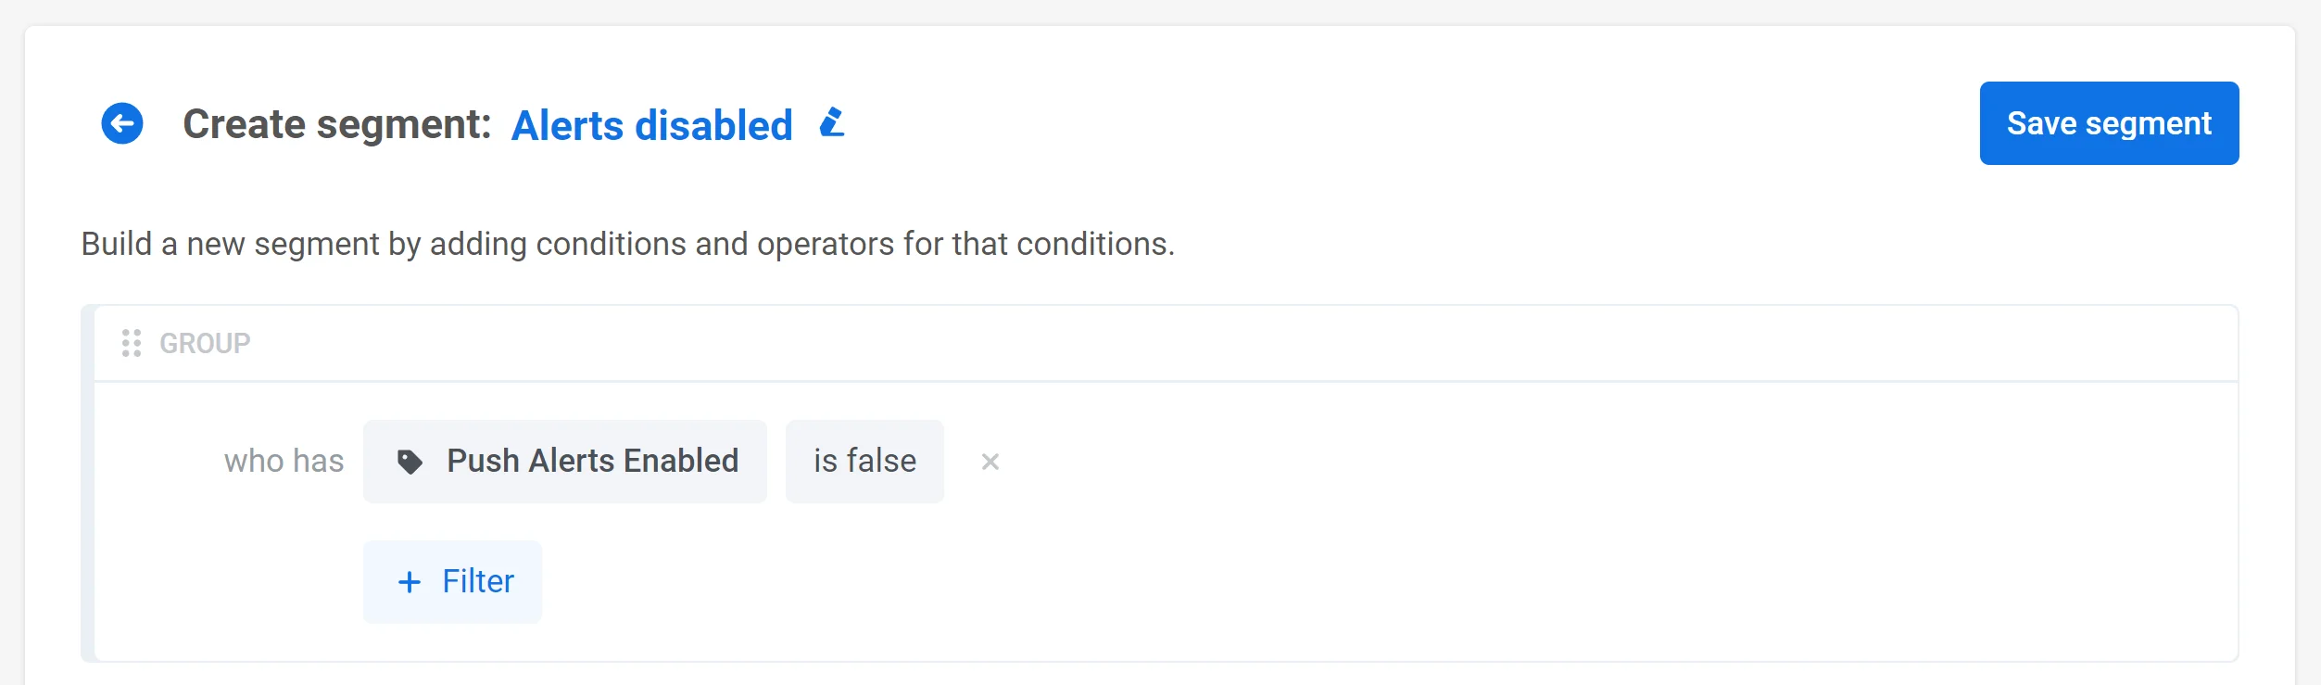2321x685 pixels.
Task: Click the Alerts disabled segment name
Action: [x=652, y=123]
